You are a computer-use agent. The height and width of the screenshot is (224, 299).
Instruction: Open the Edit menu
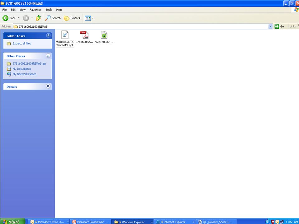[x=13, y=10]
